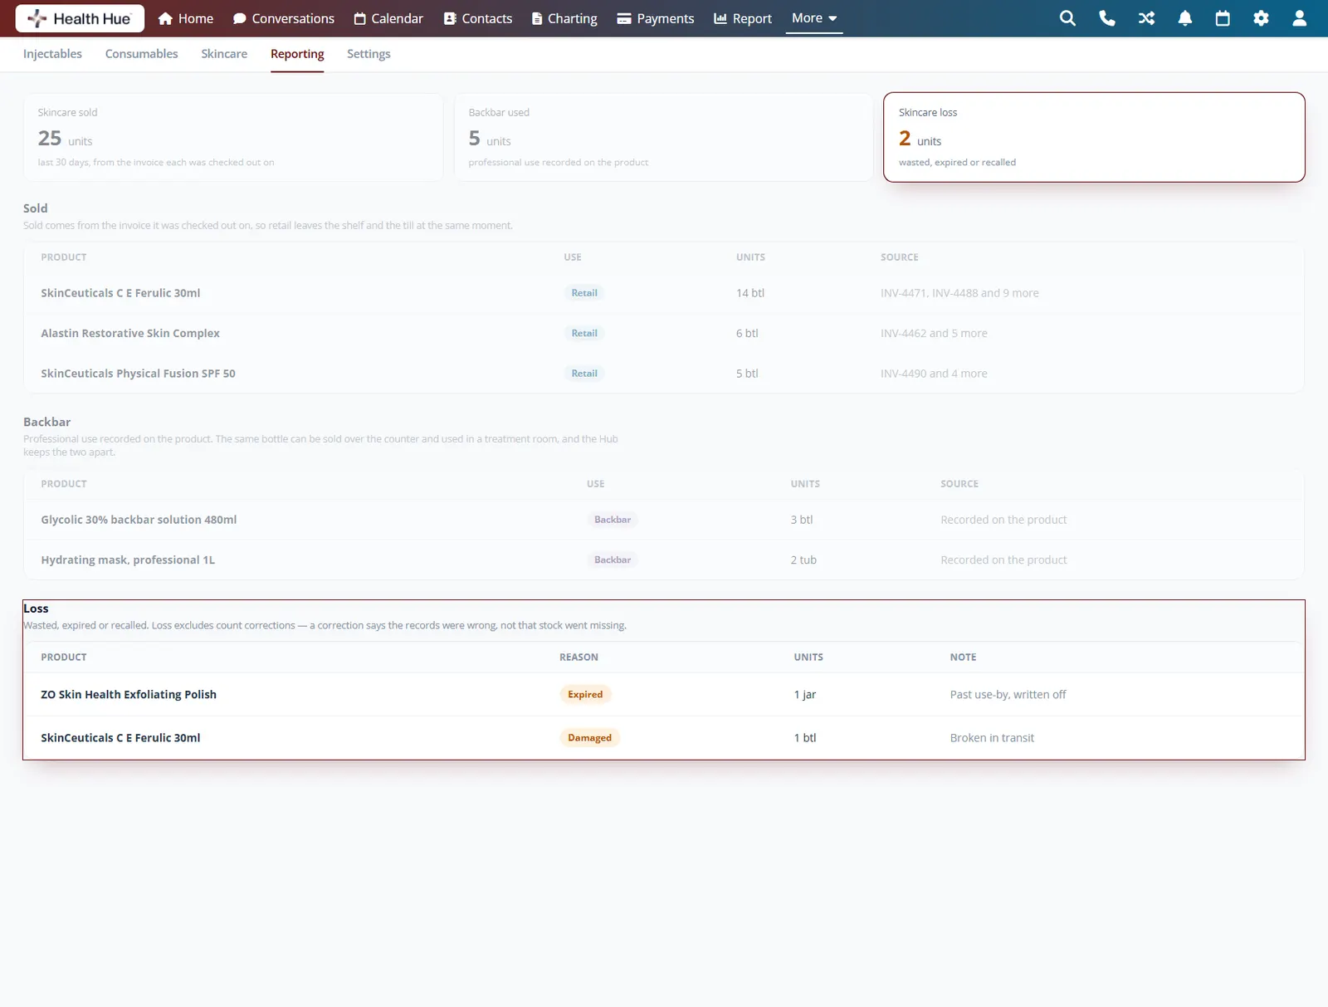
Task: Go to Home in the top navigation
Action: pos(186,18)
